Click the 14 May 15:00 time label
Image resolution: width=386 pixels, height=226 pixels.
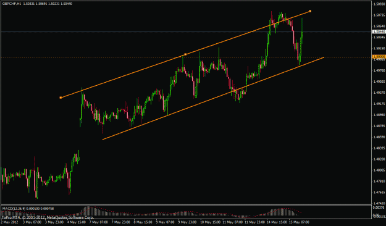point(277,222)
